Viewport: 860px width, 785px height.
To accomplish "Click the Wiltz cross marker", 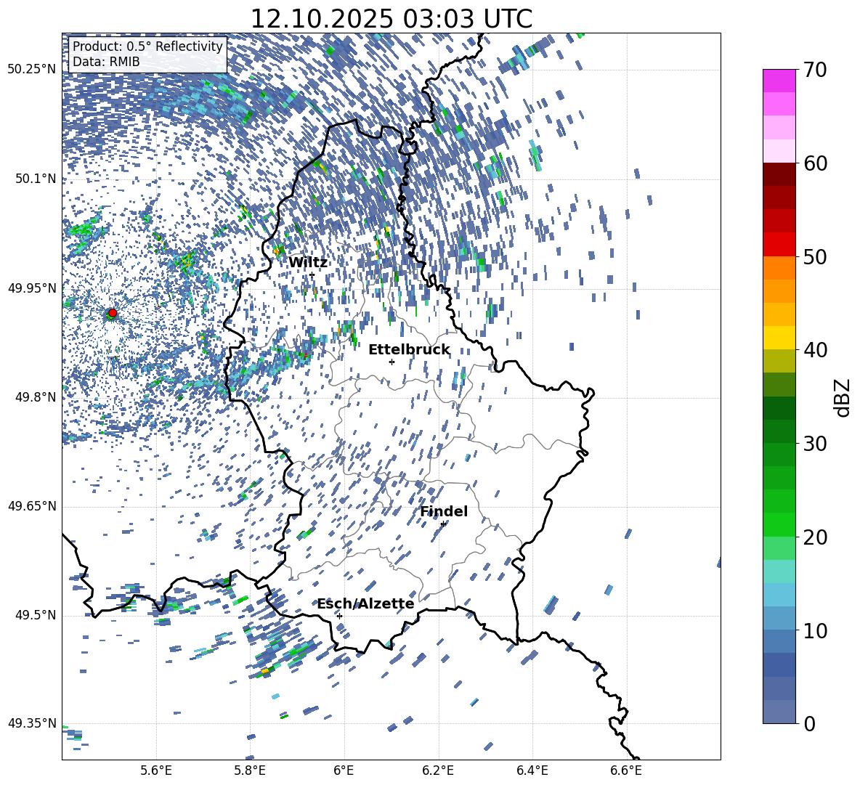I will [312, 274].
